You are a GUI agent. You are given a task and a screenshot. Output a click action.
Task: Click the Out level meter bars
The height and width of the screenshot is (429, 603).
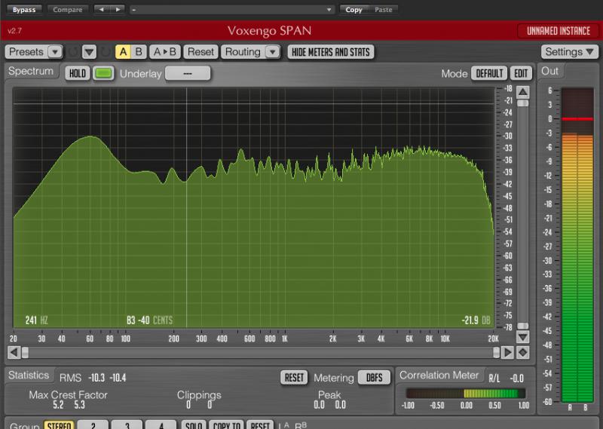pos(577,245)
